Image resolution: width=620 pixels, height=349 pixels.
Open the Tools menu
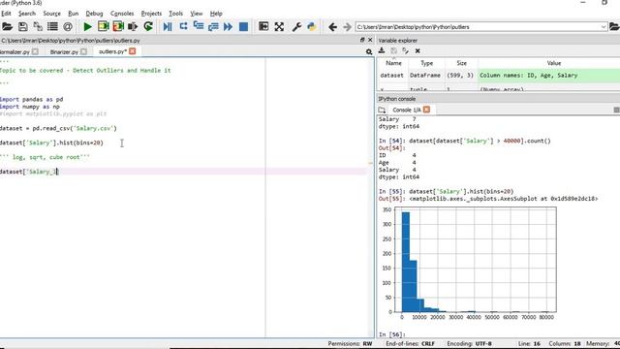click(x=176, y=14)
